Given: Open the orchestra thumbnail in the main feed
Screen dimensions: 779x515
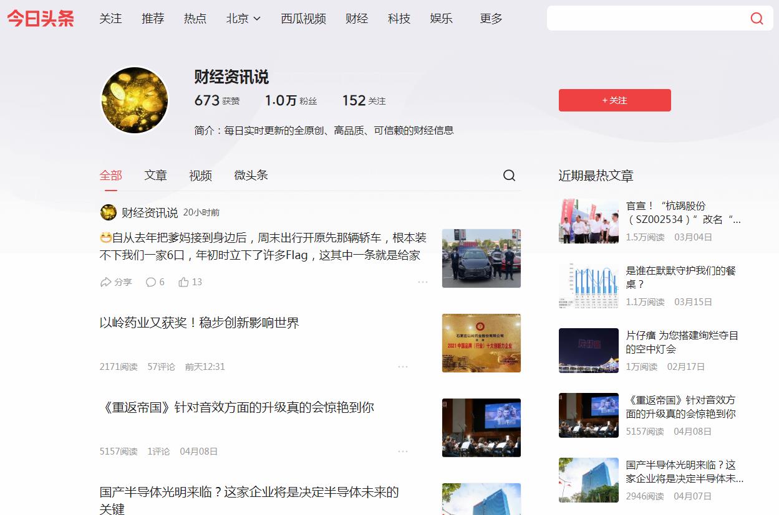Looking at the screenshot, I should [x=481, y=428].
